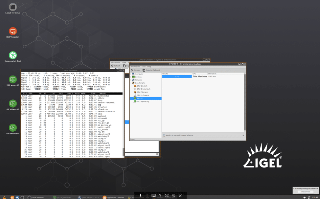Image resolution: width=320 pixels, height=199 pixels.
Task: Select Computer in the sidebar tree
Action: pos(139,74)
